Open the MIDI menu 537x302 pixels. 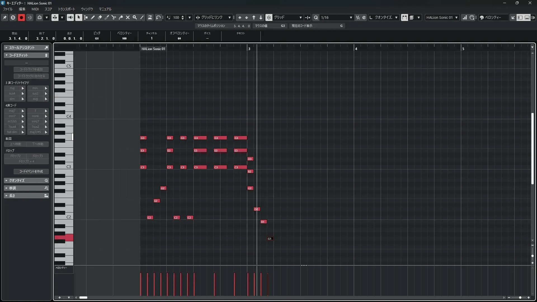(x=35, y=9)
